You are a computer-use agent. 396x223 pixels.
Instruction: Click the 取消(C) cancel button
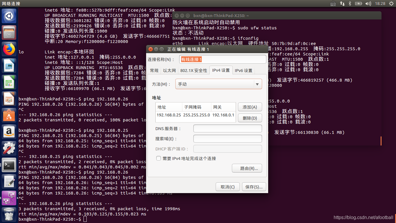click(x=228, y=187)
